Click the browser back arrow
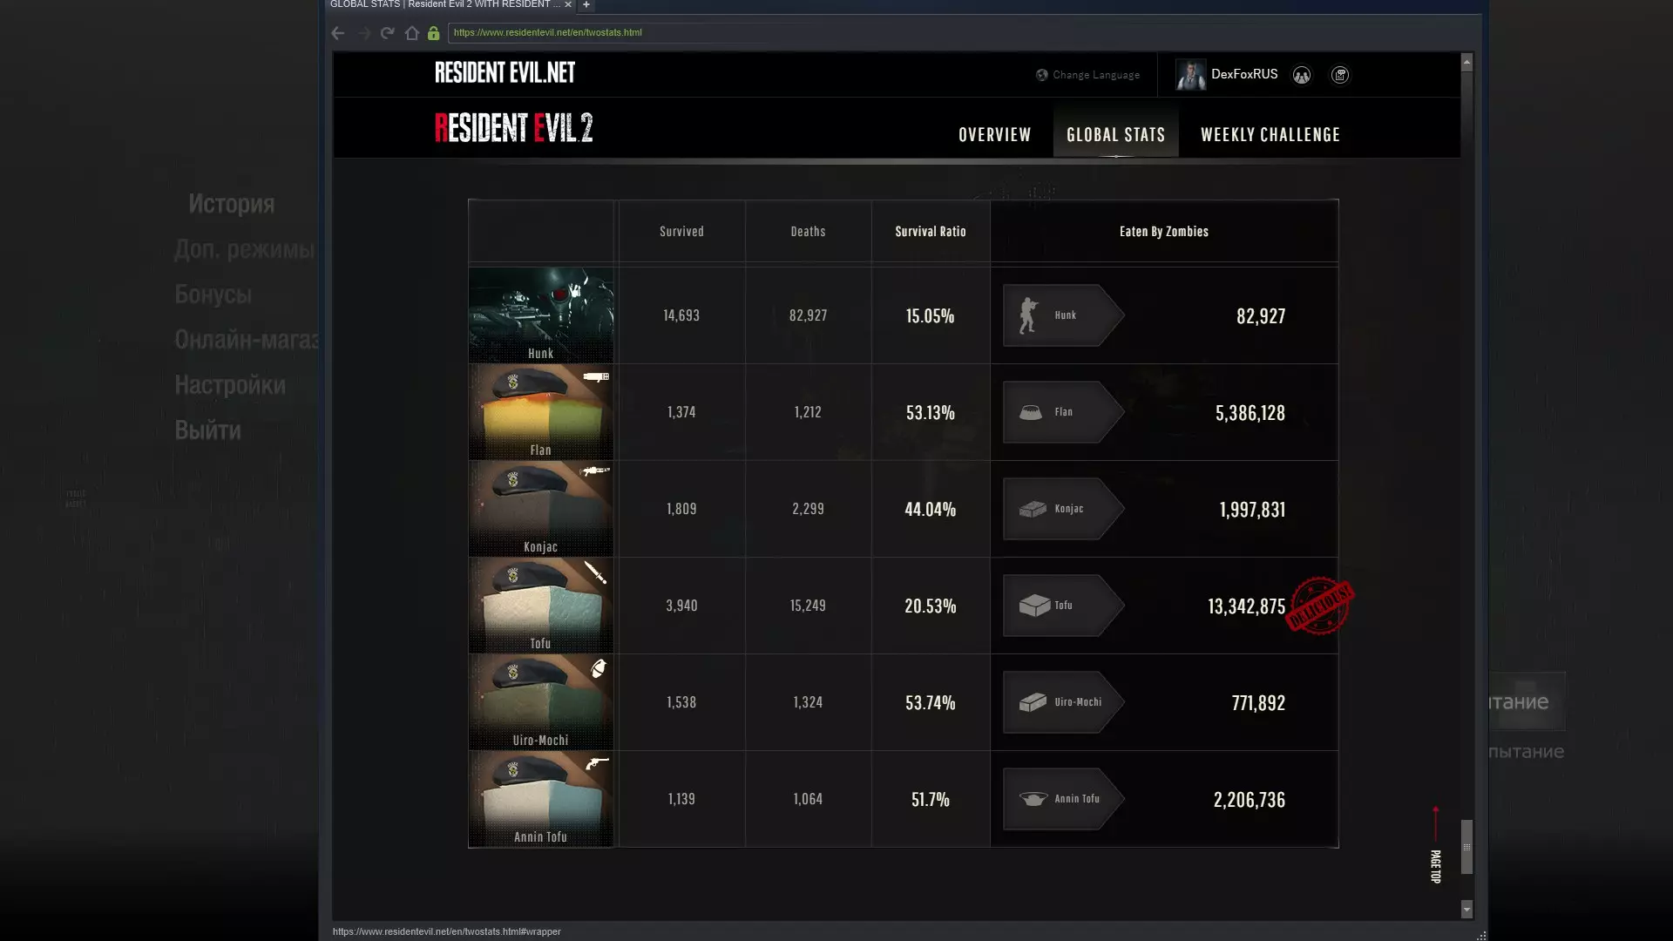Screen dimensions: 1673x941 pos(338,33)
